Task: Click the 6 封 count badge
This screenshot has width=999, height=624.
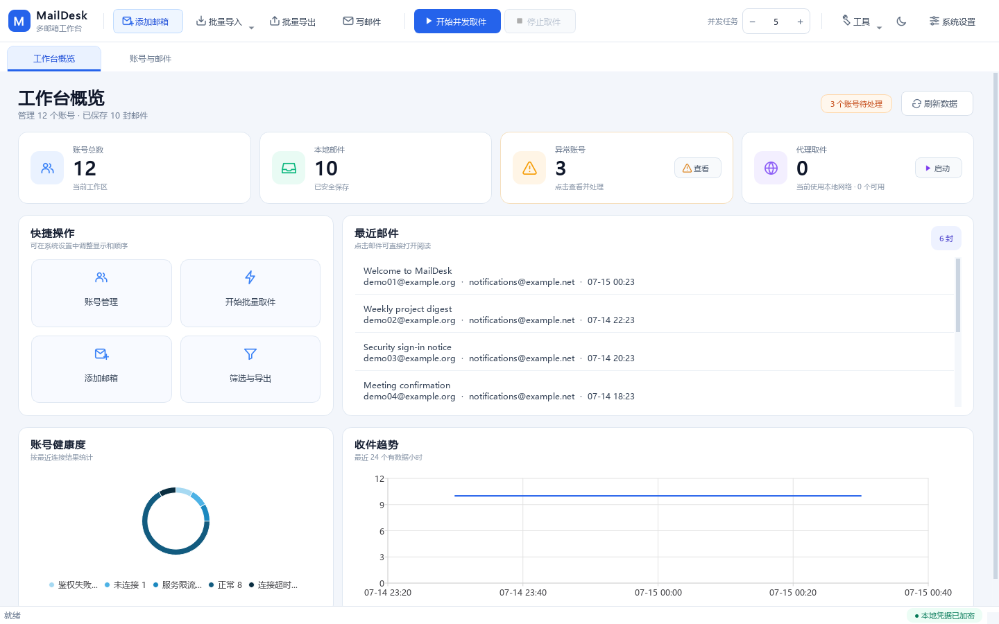Action: (x=946, y=239)
